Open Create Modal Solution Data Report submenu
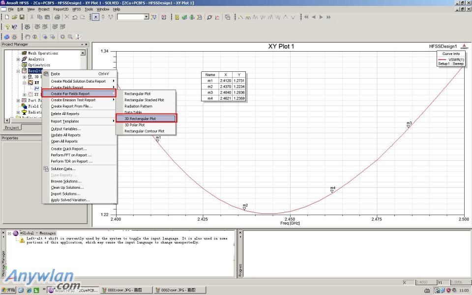Image resolution: width=472 pixels, height=295 pixels. click(x=79, y=81)
